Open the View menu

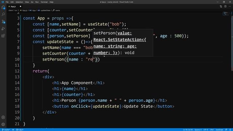(27, 2)
